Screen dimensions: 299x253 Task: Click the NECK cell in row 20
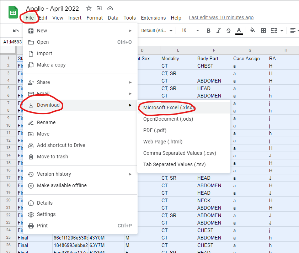click(214, 201)
